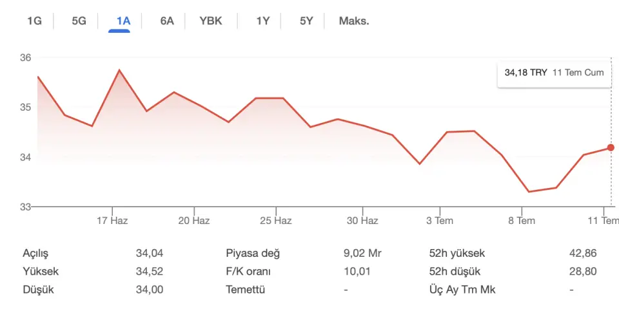Select the Maks. maximum range tab

(354, 21)
